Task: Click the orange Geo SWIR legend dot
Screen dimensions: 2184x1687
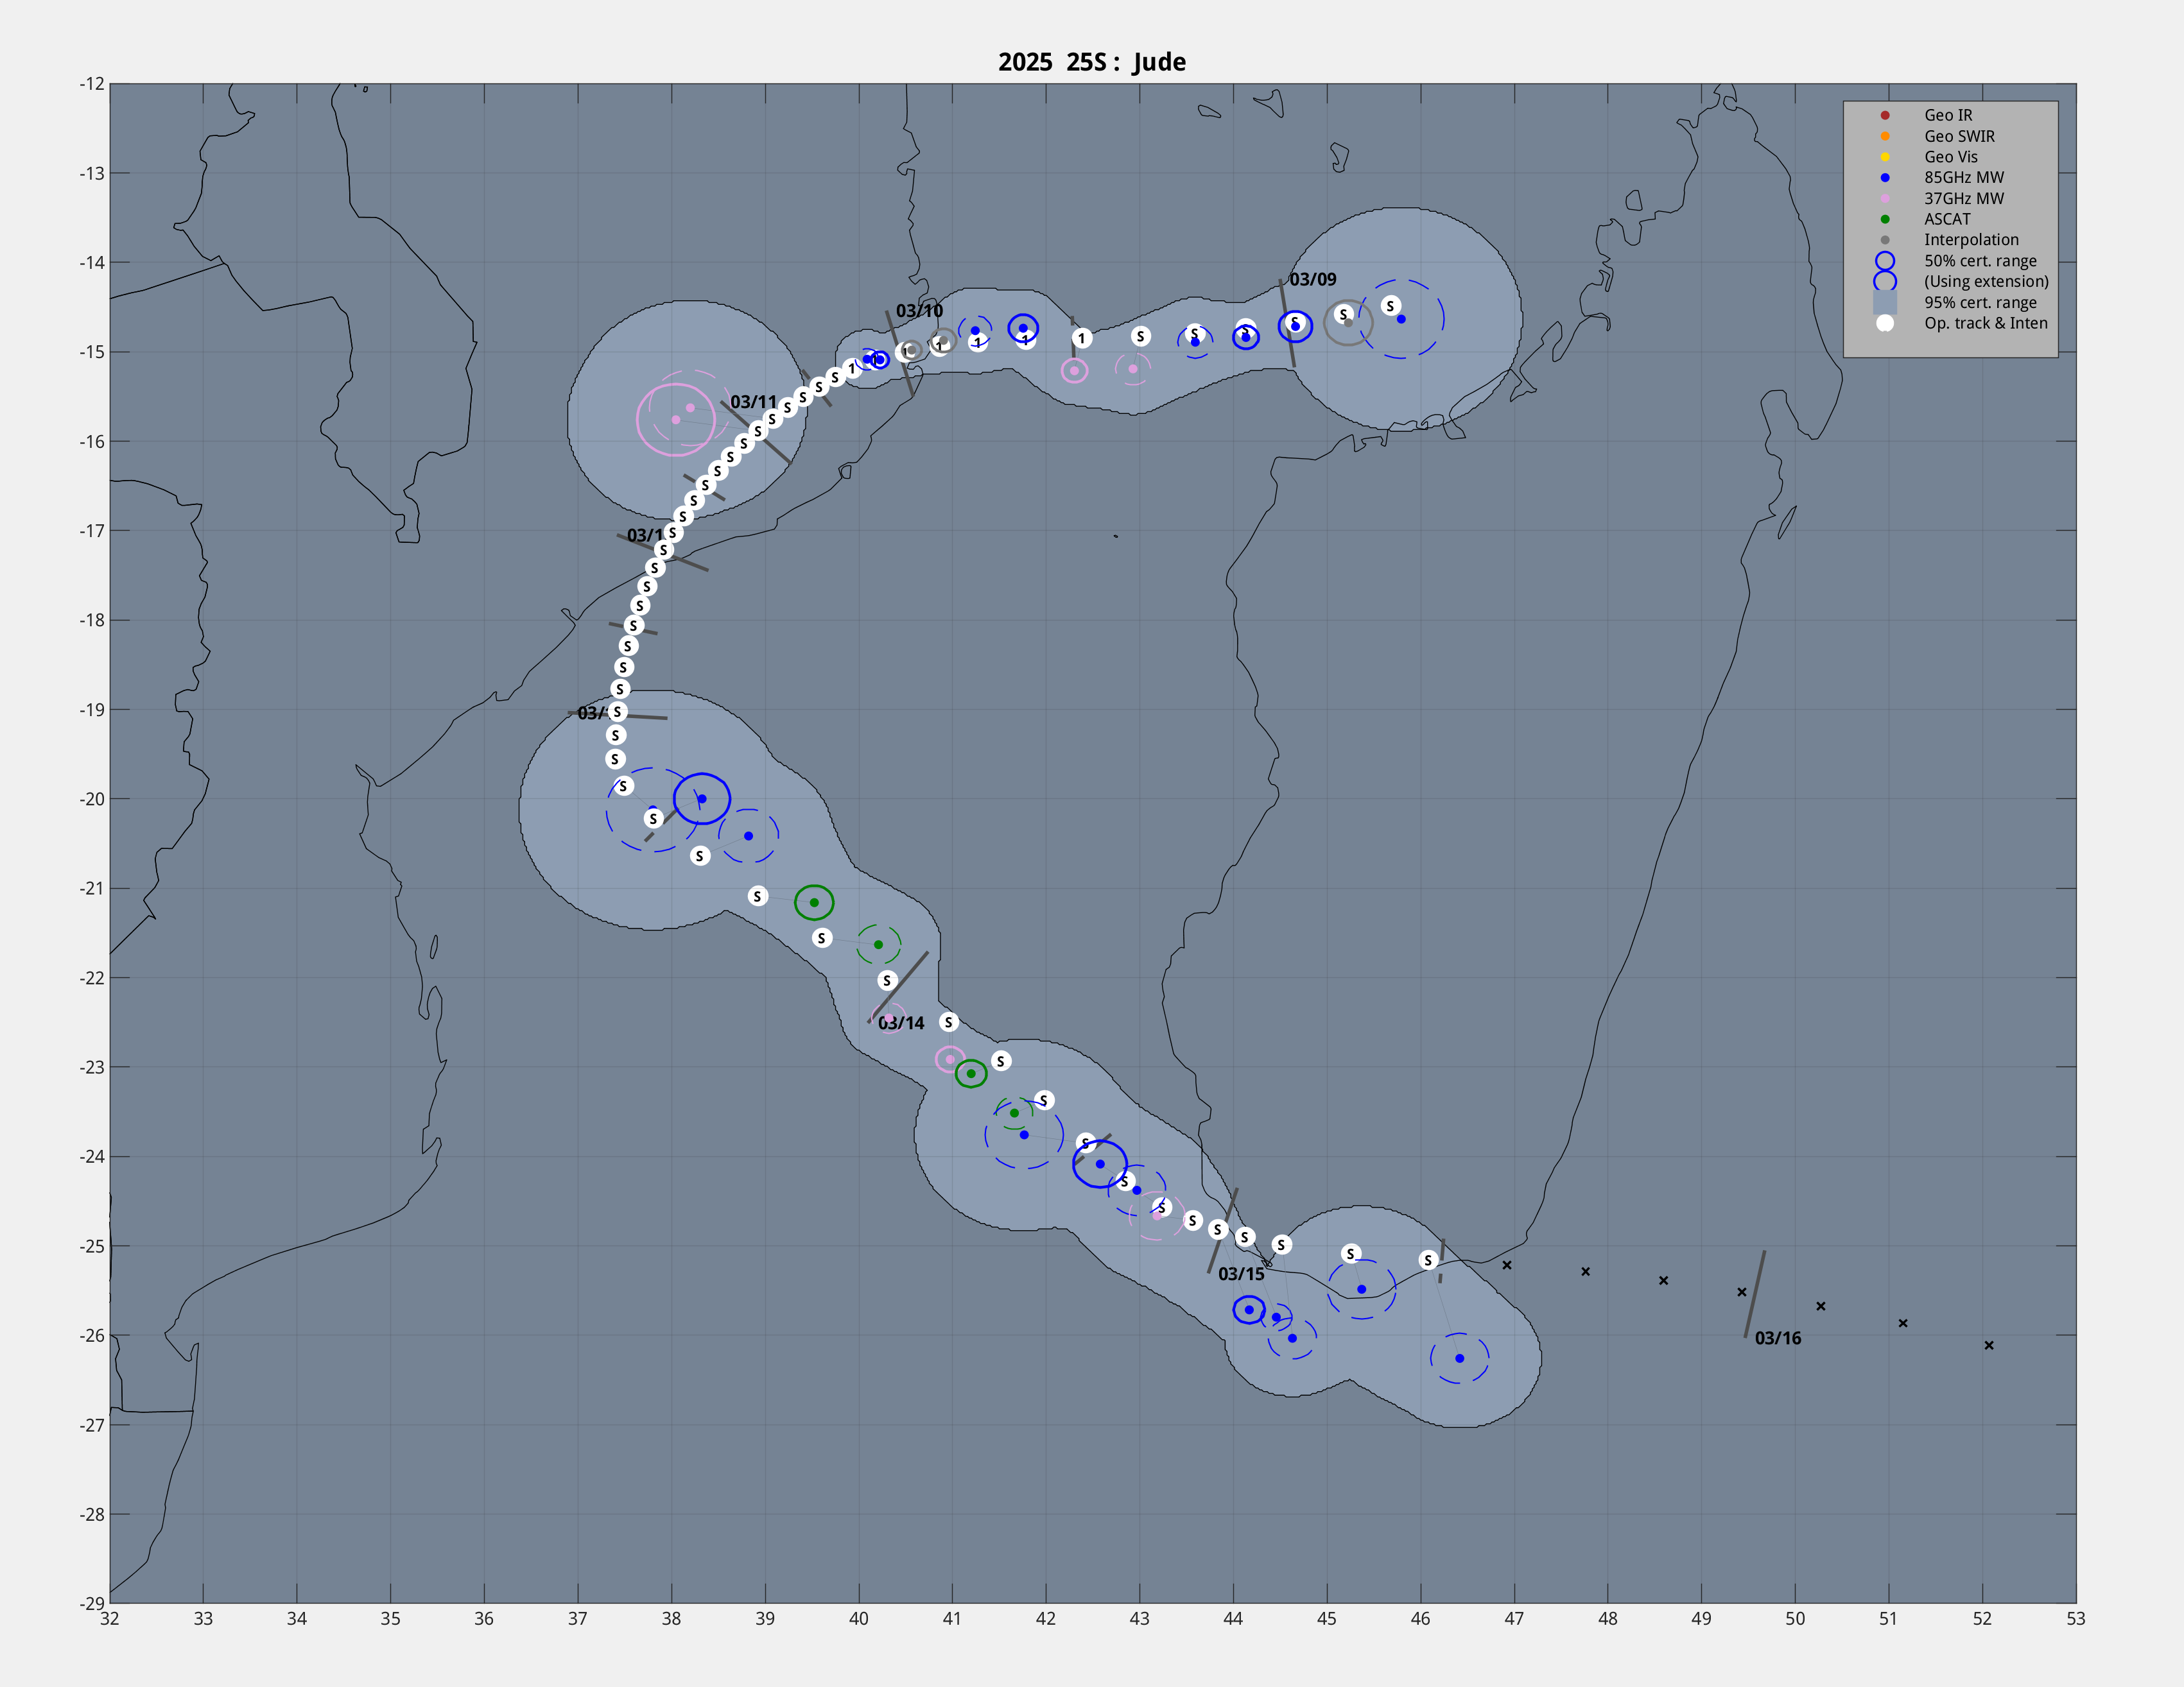Action: click(1885, 136)
